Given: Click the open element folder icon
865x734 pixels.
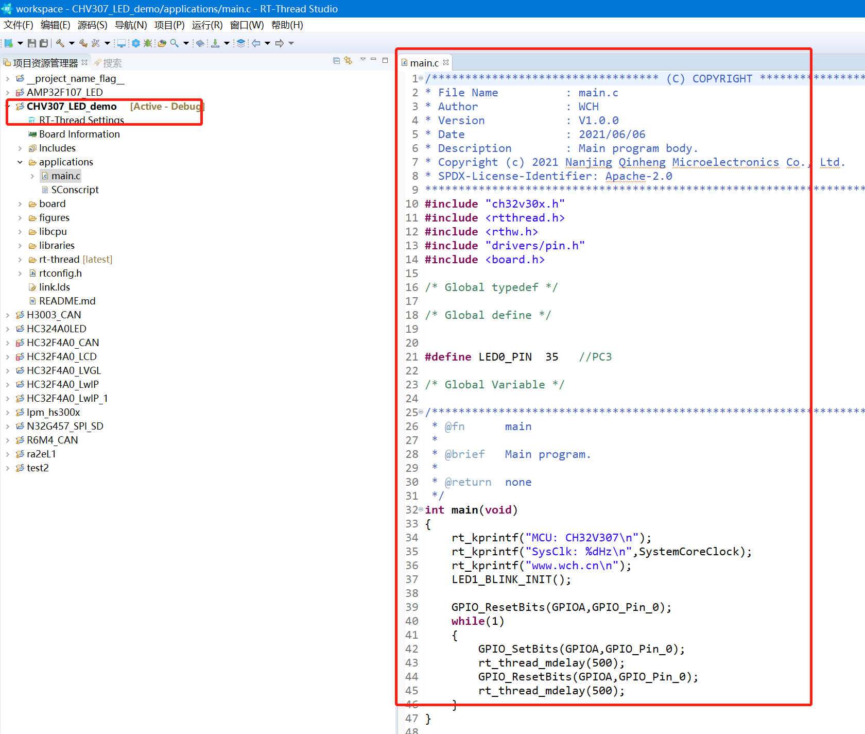Looking at the screenshot, I should 162,43.
